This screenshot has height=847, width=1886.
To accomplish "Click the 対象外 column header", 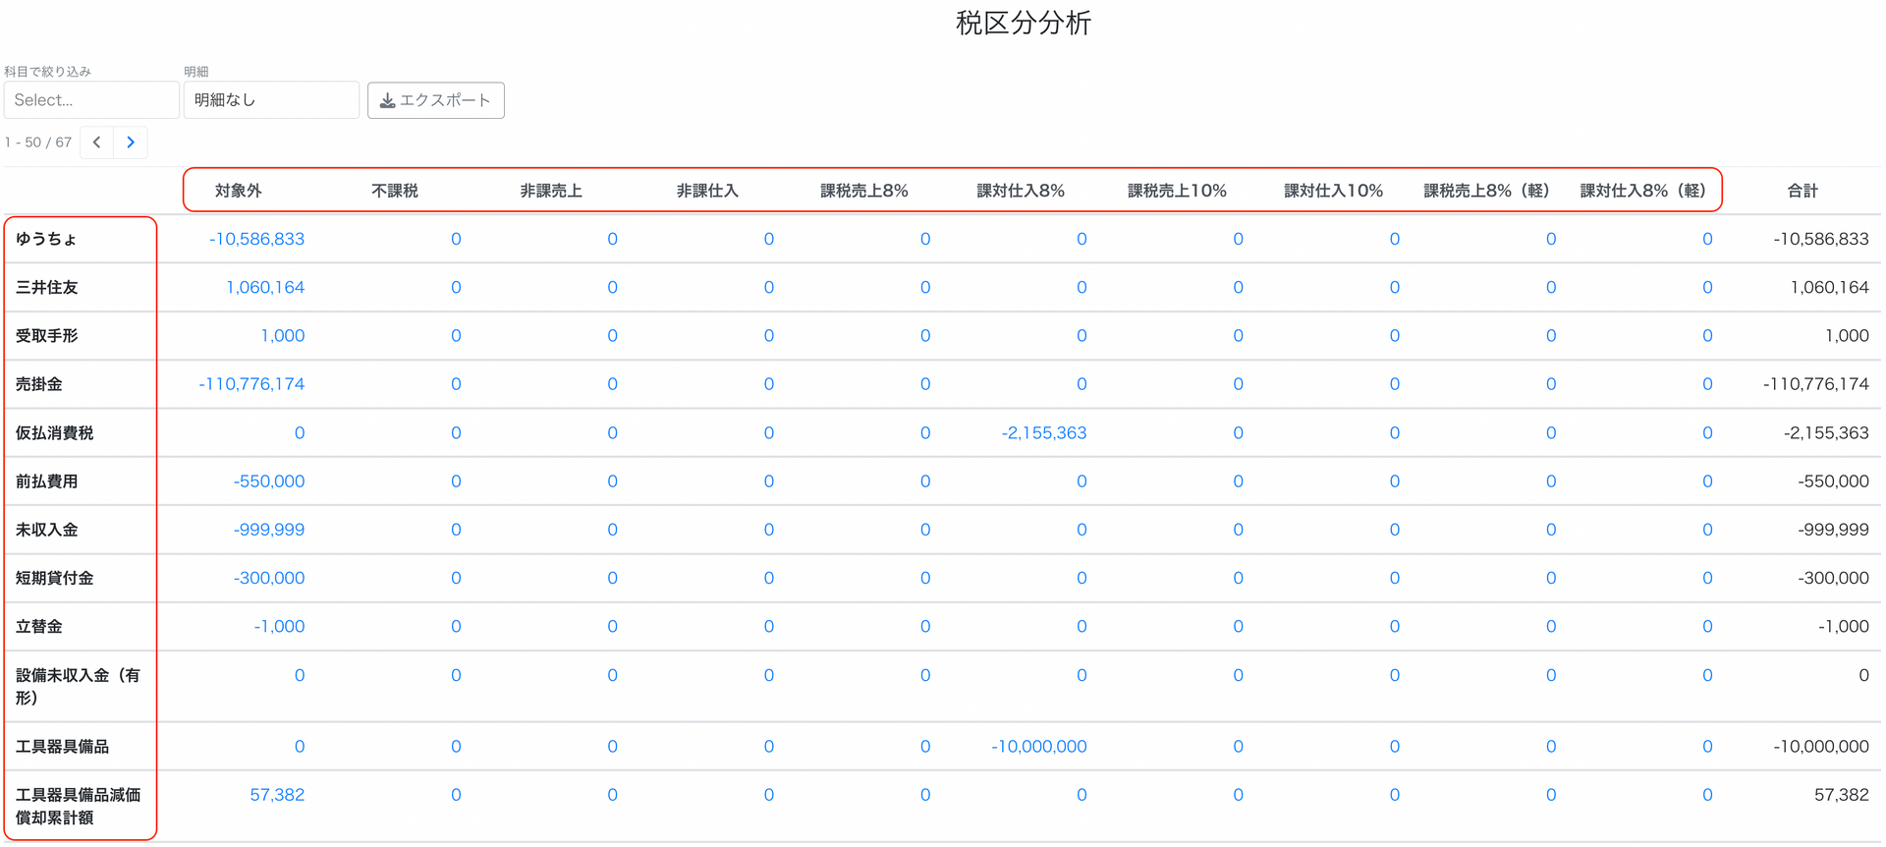I will pos(238,191).
